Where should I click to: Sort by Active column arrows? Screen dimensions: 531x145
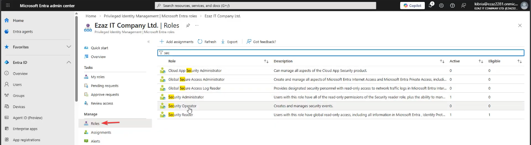pos(481,61)
